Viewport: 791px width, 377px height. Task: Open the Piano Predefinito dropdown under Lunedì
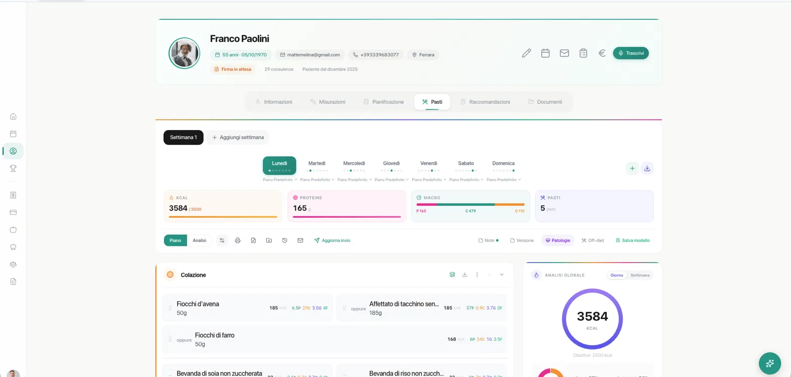(279, 180)
